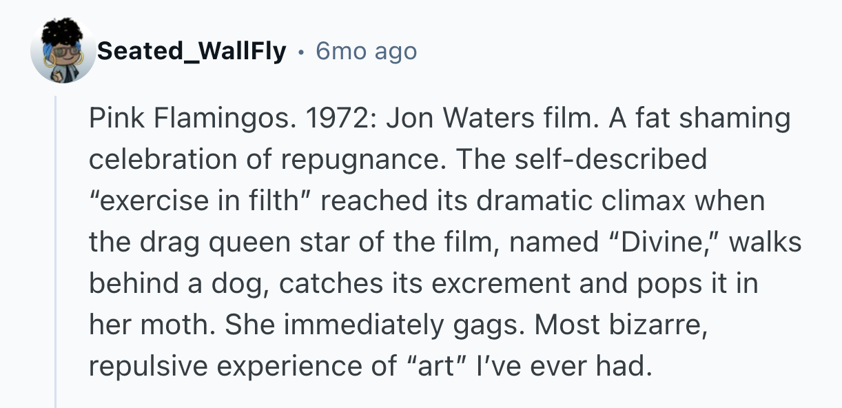Click the quoted name "Divine" in the comment
The width and height of the screenshot is (842, 408).
pos(668,243)
